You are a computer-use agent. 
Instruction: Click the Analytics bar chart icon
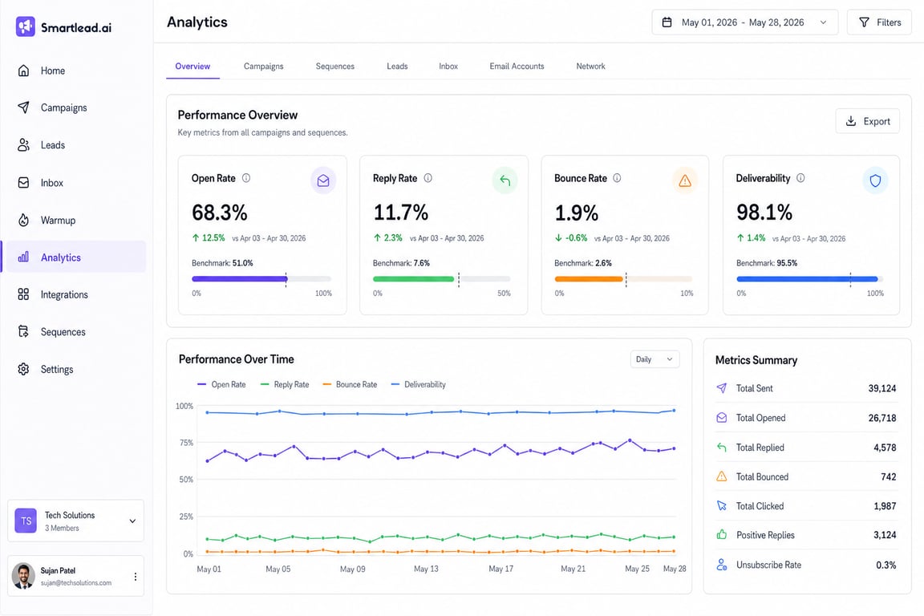[23, 257]
